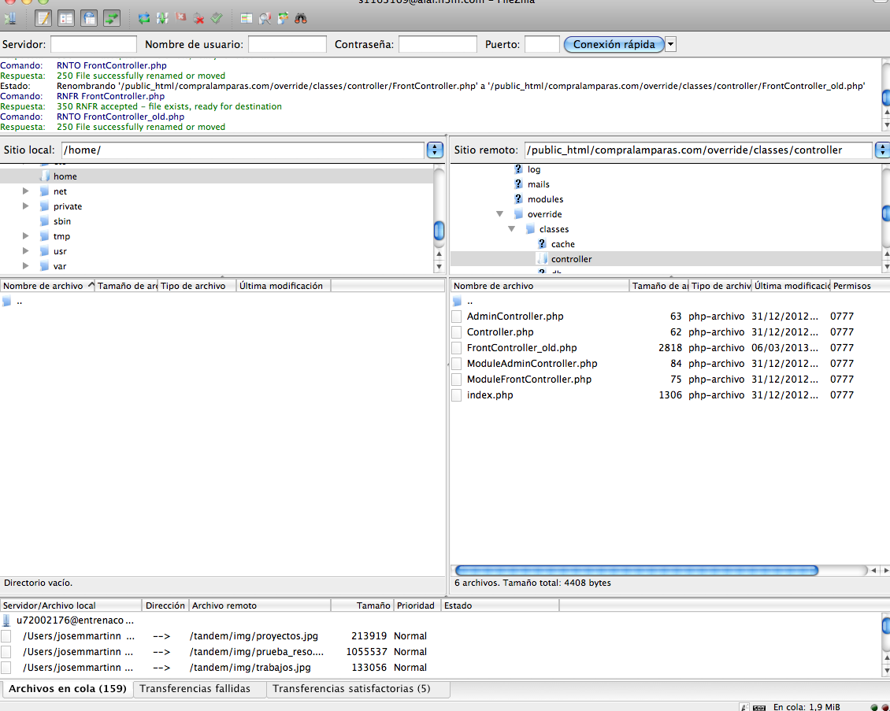
Task: Toggle the transfer queue view
Action: [112, 17]
